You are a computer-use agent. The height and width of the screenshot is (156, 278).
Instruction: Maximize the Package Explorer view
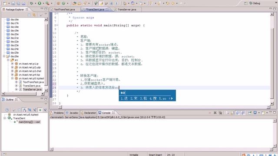tap(46, 9)
